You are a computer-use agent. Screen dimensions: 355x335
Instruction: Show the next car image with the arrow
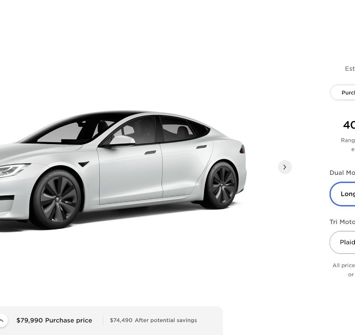click(x=285, y=167)
